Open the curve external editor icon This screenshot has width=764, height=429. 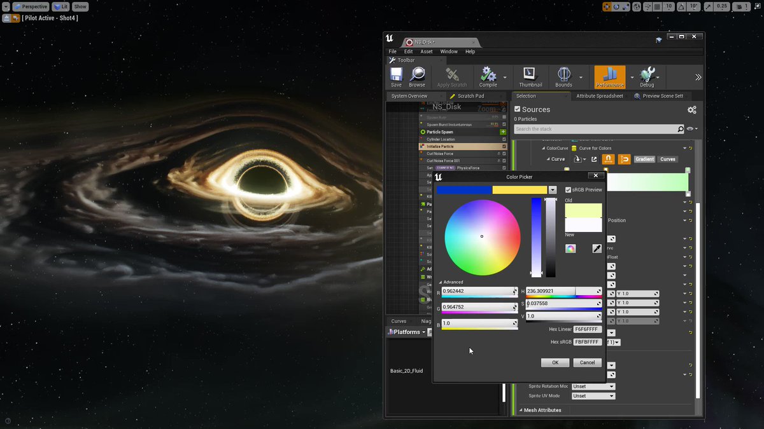pos(594,159)
